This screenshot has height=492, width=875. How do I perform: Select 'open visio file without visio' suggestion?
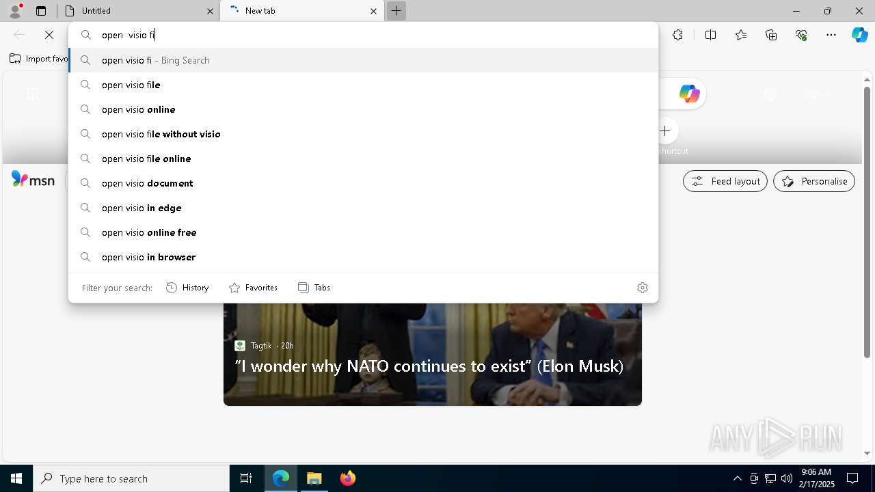(x=364, y=134)
